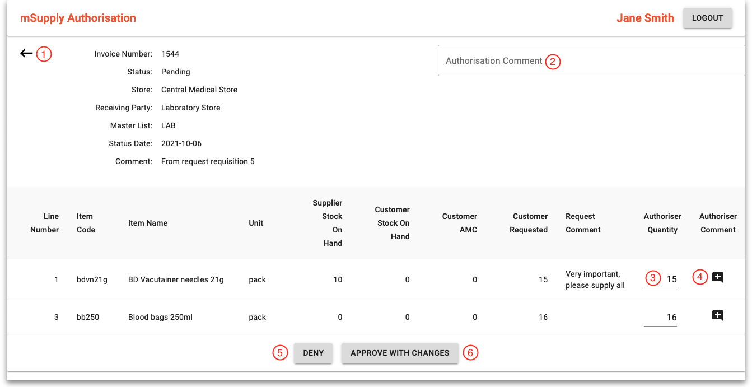This screenshot has height=387, width=752.
Task: Add authoriser comment for Blood bags line
Action: [x=717, y=316]
